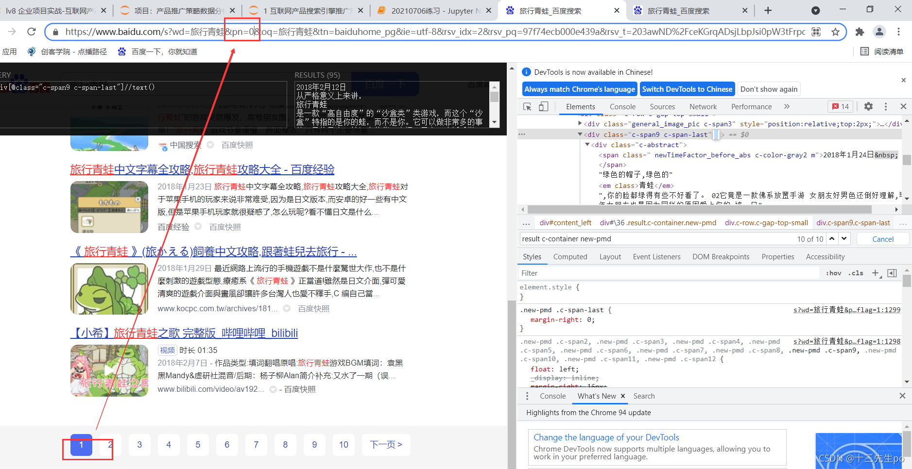This screenshot has width=912, height=469.
Task: Toggle the :hov element state panel
Action: coord(834,273)
